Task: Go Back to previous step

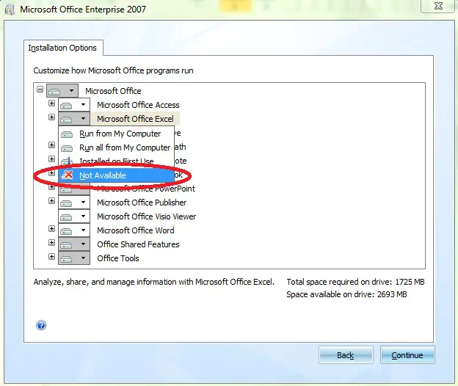Action: (346, 355)
